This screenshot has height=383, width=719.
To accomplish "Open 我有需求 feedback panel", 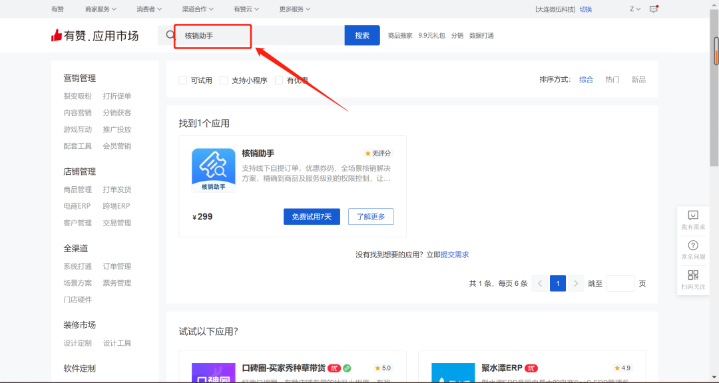I will pos(693,219).
